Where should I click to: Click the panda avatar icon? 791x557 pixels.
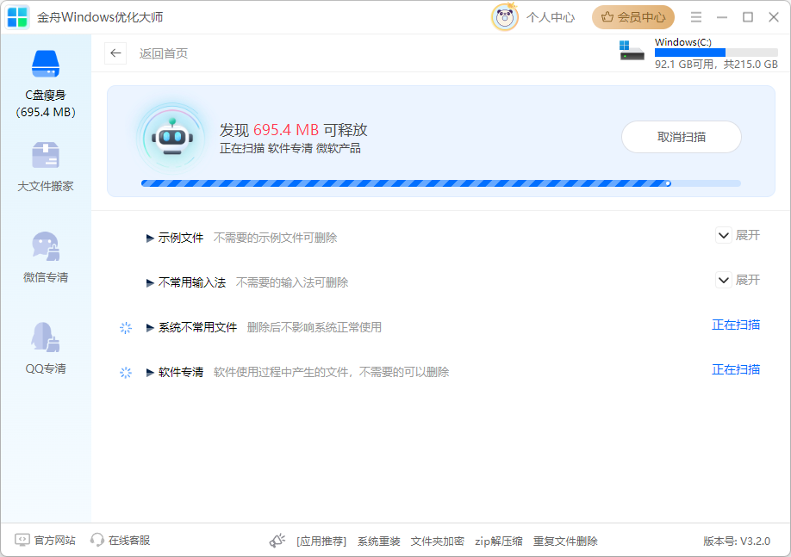pos(504,17)
